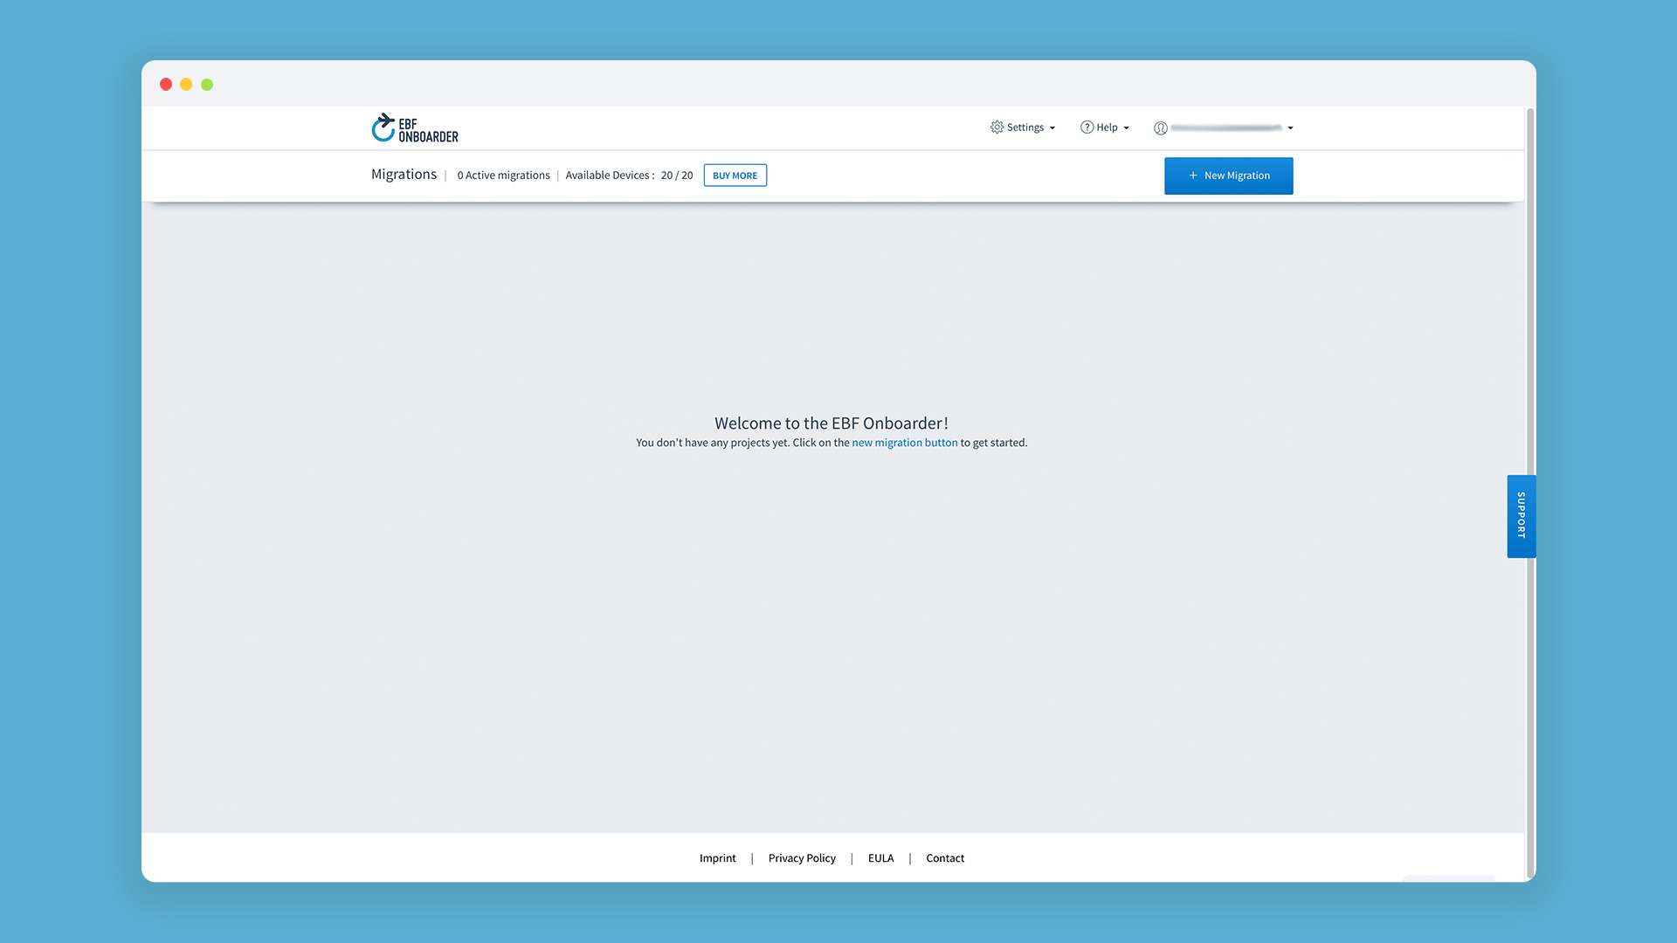Click the EBF Onboarder logo
Viewport: 1677px width, 943px height.
coord(415,128)
